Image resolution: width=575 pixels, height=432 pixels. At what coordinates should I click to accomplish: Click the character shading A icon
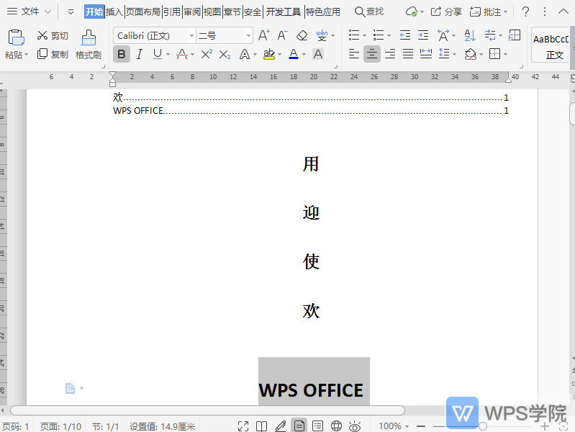tap(318, 54)
